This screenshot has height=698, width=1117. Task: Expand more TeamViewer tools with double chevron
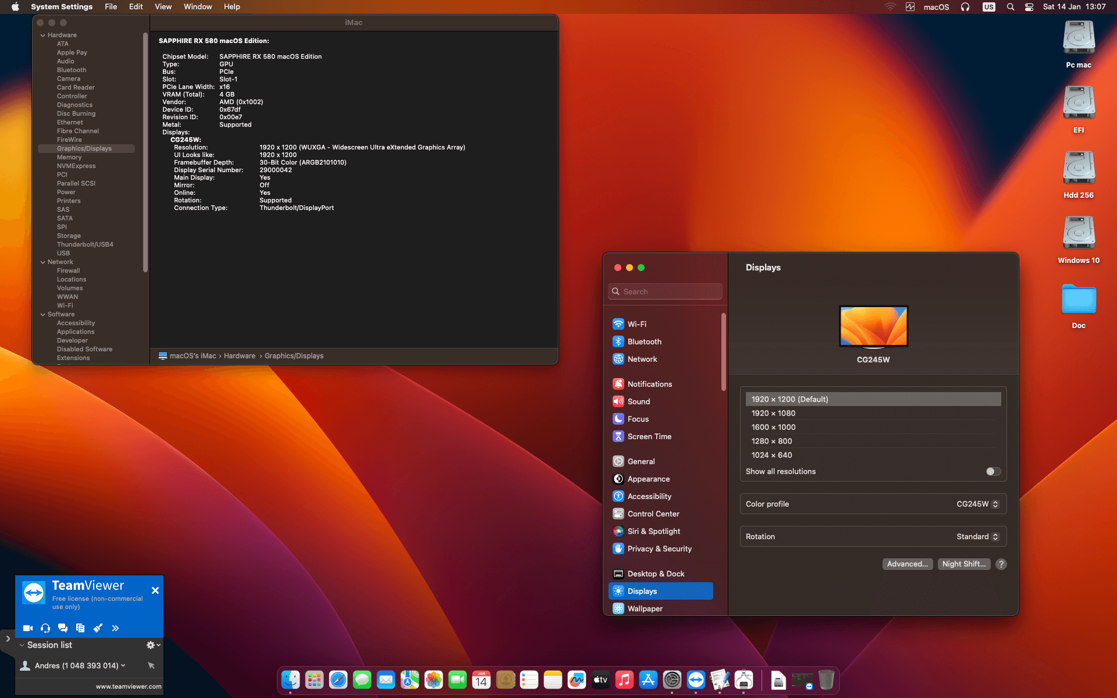coord(115,628)
